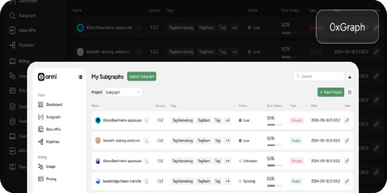Click Public badge on basebridge/token-transfer row
387x193 pixels.
(296, 181)
